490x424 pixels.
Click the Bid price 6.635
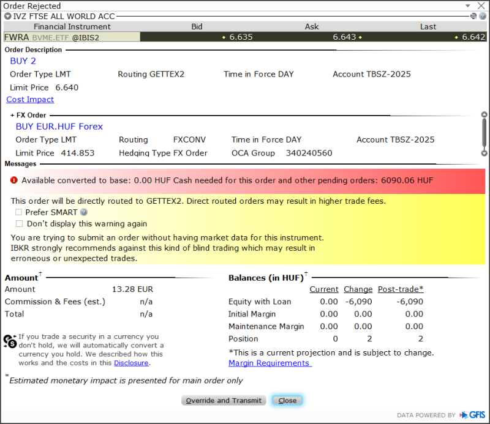(241, 37)
